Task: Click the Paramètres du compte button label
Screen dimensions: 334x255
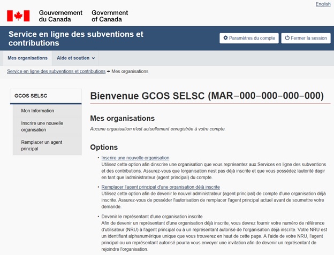Action: 252,38
